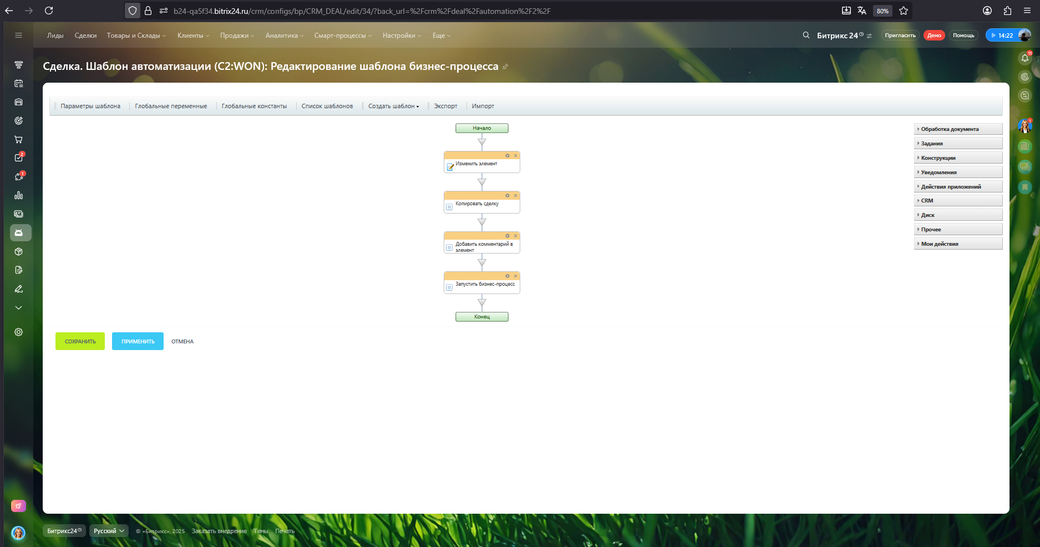Open the green news feed icon in right sidebar
The height and width of the screenshot is (547, 1040).
tap(1025, 146)
